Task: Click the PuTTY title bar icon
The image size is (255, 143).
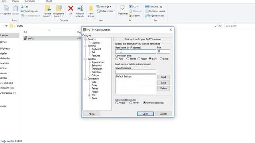Action: 84,30
